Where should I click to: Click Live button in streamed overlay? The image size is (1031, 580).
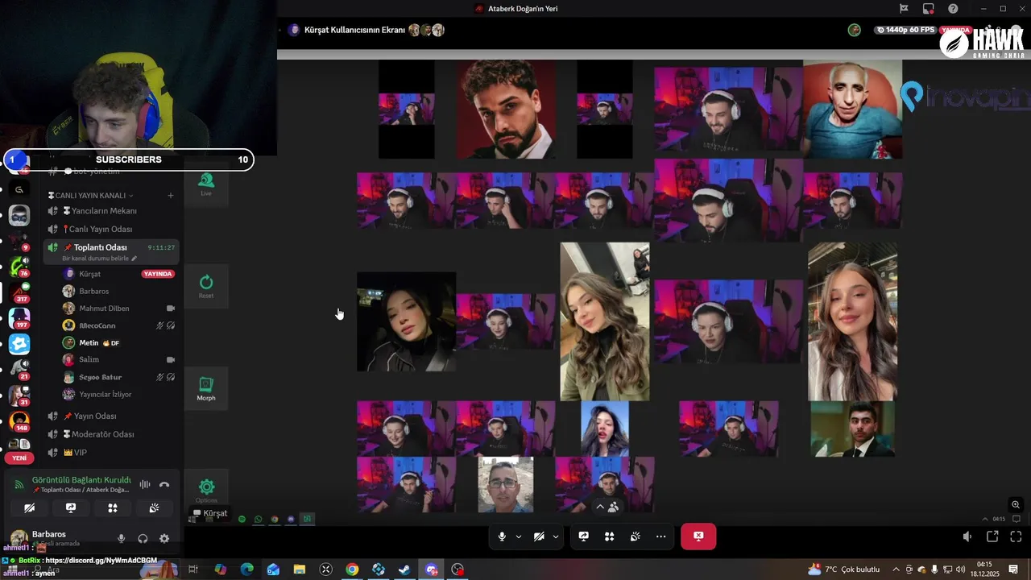206,184
